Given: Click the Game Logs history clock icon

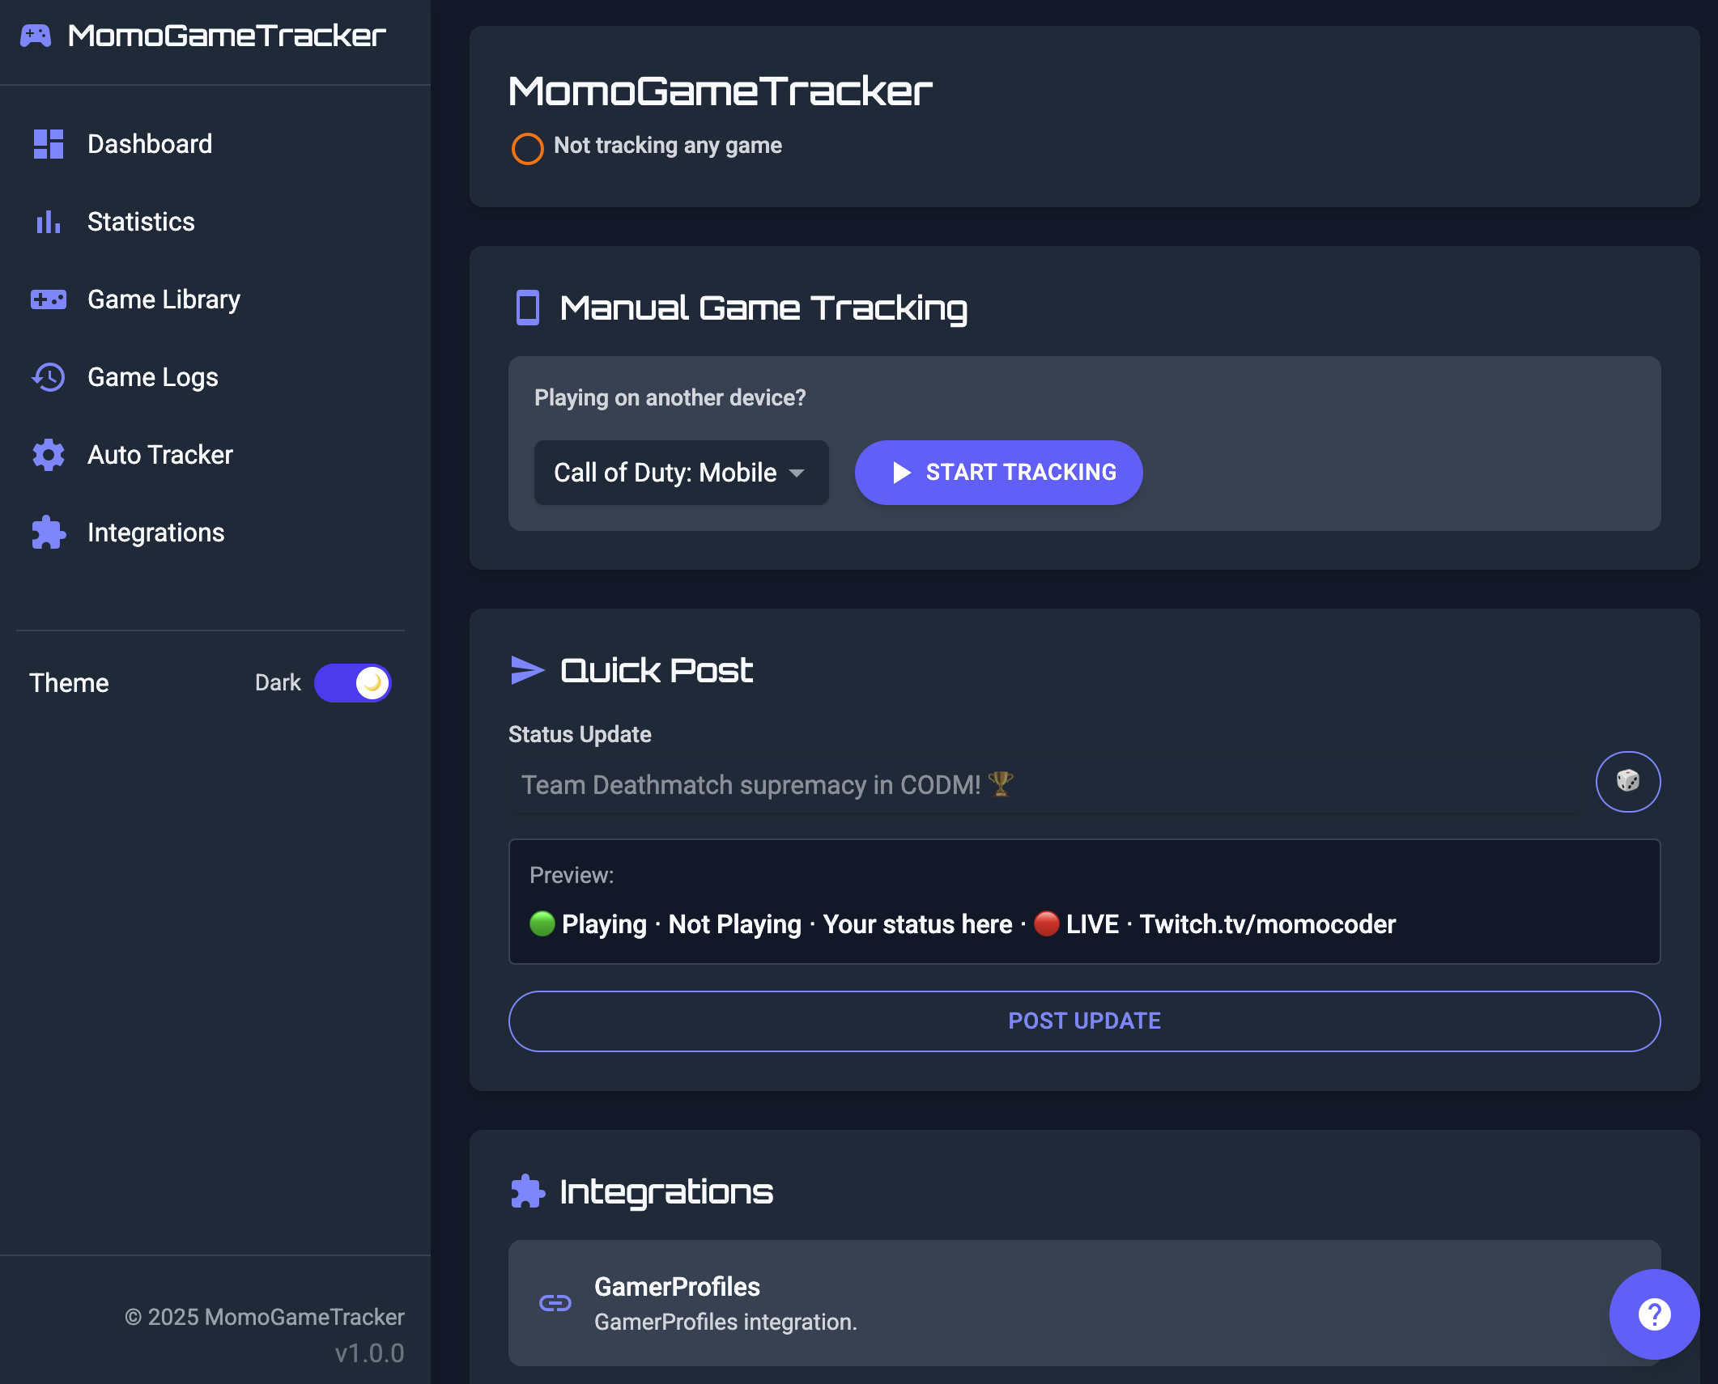Looking at the screenshot, I should coord(49,377).
